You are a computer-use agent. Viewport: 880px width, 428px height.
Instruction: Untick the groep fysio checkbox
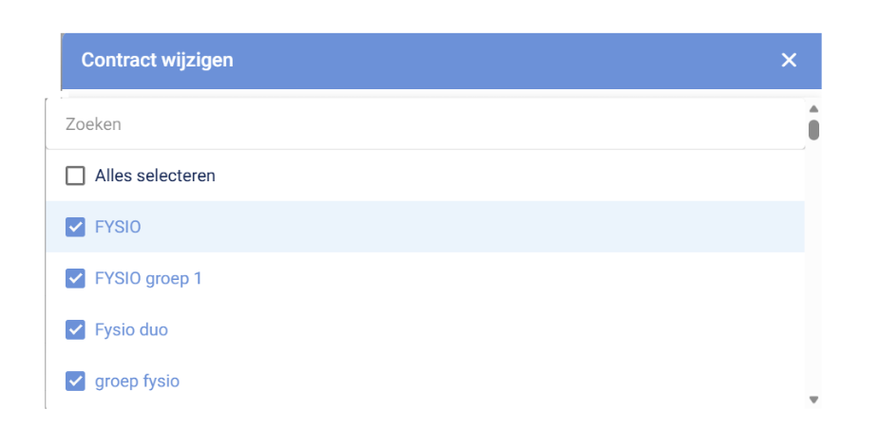(x=75, y=381)
